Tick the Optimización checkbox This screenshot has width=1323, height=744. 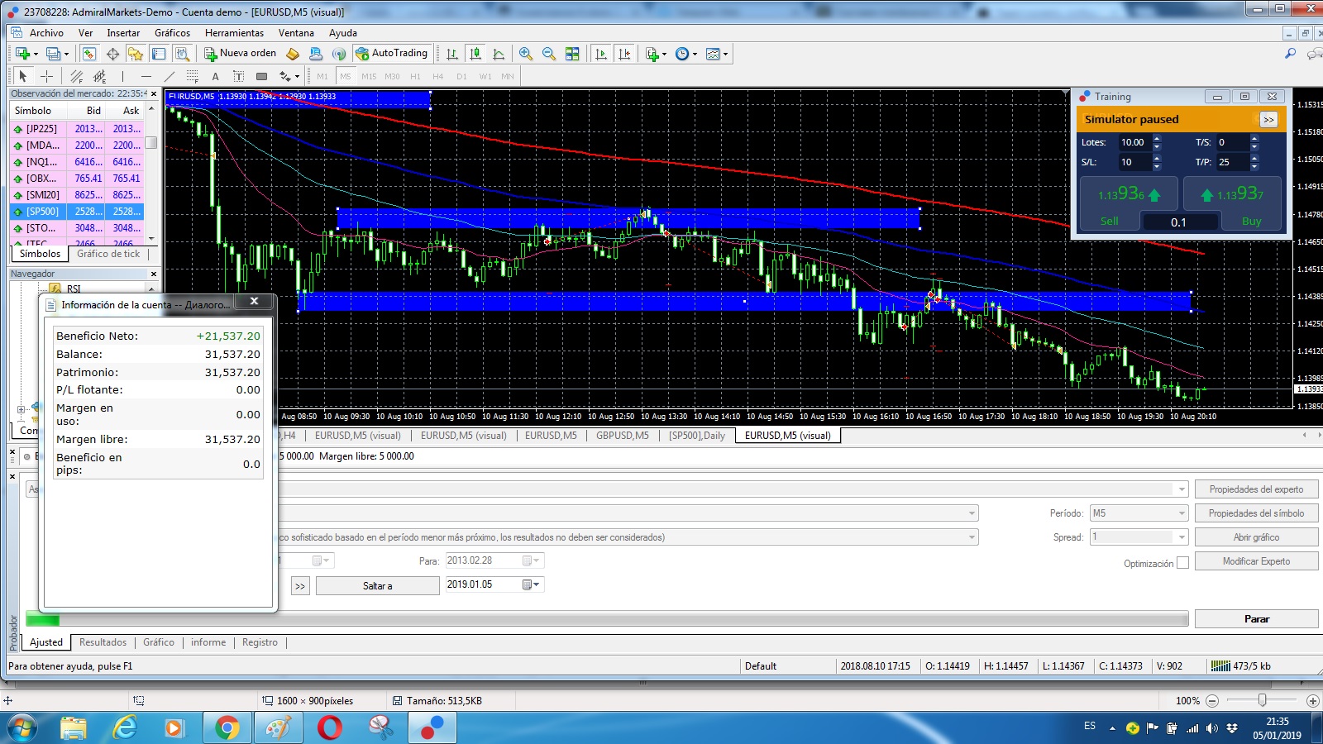[x=1182, y=563]
